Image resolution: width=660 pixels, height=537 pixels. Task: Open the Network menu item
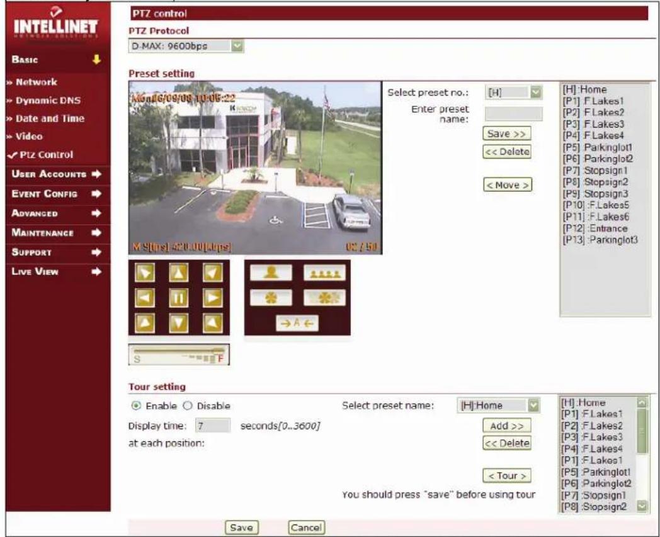point(36,82)
